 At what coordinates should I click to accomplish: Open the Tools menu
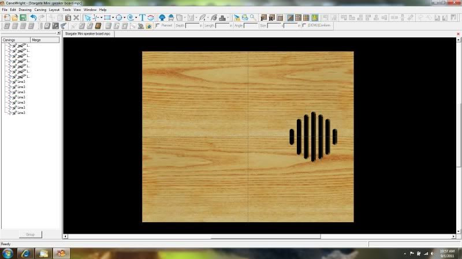[x=66, y=10]
